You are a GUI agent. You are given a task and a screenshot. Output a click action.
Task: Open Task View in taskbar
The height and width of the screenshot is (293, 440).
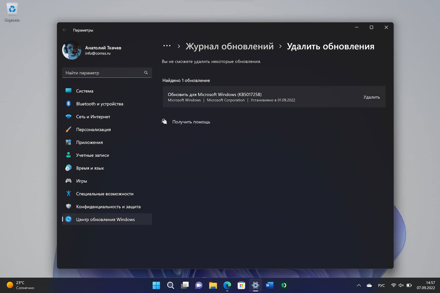click(185, 285)
